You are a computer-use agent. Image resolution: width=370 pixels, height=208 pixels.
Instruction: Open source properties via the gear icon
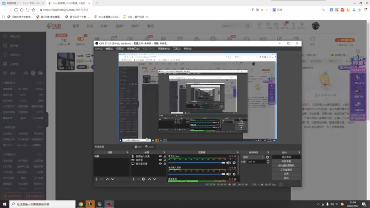pos(143,179)
